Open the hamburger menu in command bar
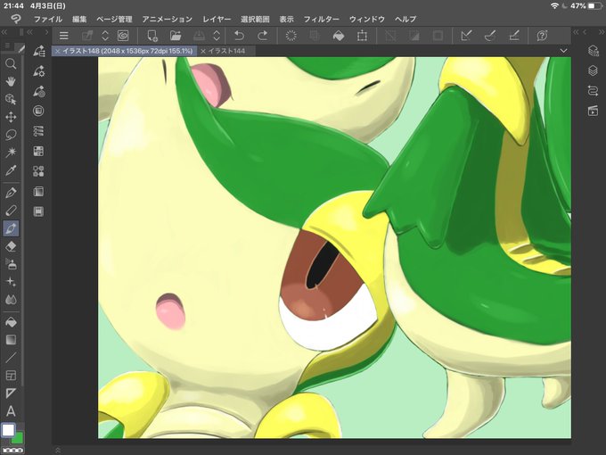Image resolution: width=606 pixels, height=455 pixels. [64, 36]
